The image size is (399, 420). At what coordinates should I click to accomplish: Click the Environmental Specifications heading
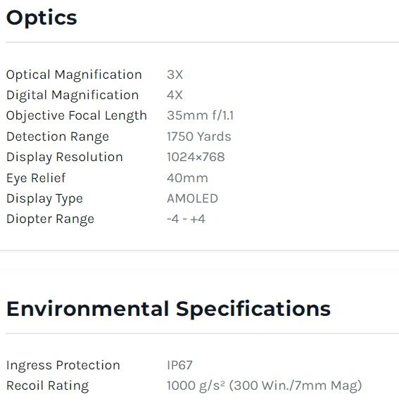point(169,310)
